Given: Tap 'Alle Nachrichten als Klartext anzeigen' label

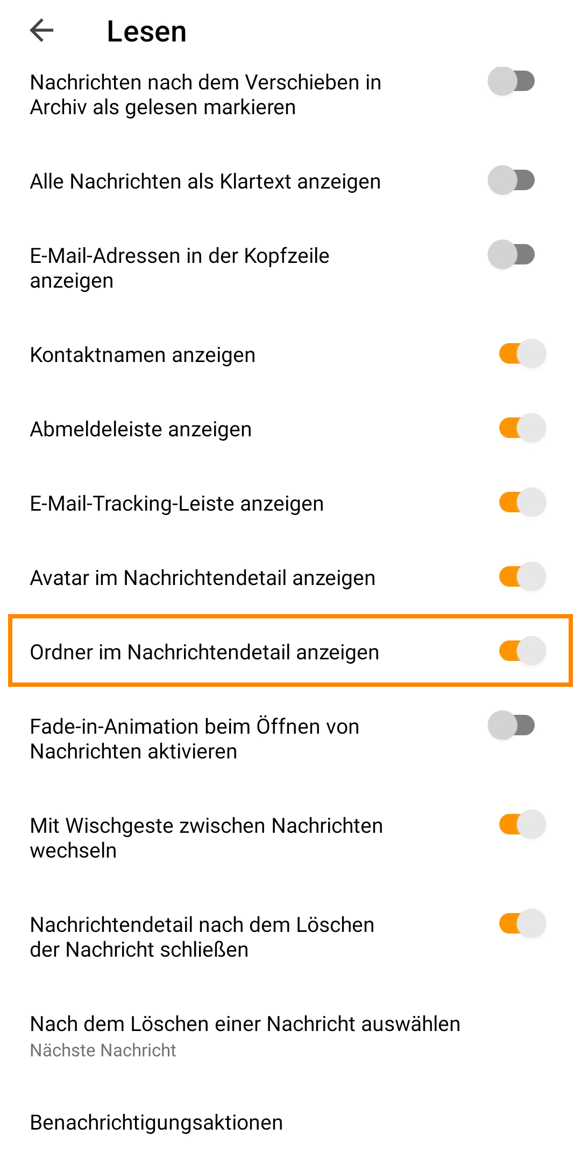Looking at the screenshot, I should click(205, 182).
